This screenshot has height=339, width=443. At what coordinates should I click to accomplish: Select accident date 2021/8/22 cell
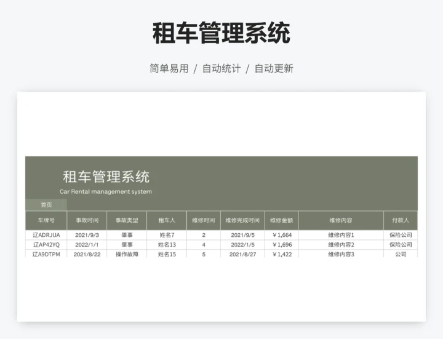click(87, 254)
